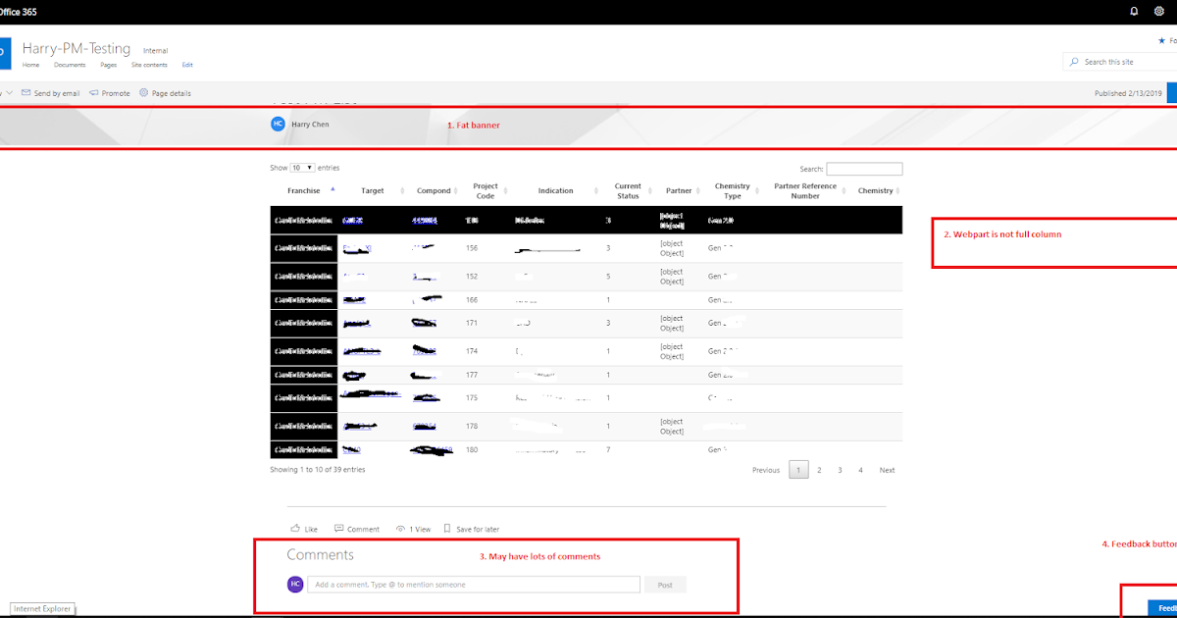Click the 1 View eye icon
Screen dimensions: 1177x618
(x=400, y=528)
